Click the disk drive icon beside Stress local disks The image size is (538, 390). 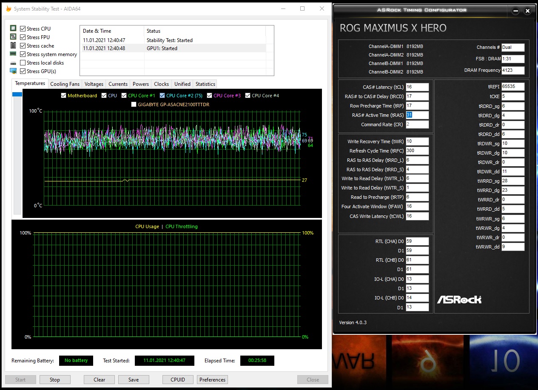click(13, 63)
